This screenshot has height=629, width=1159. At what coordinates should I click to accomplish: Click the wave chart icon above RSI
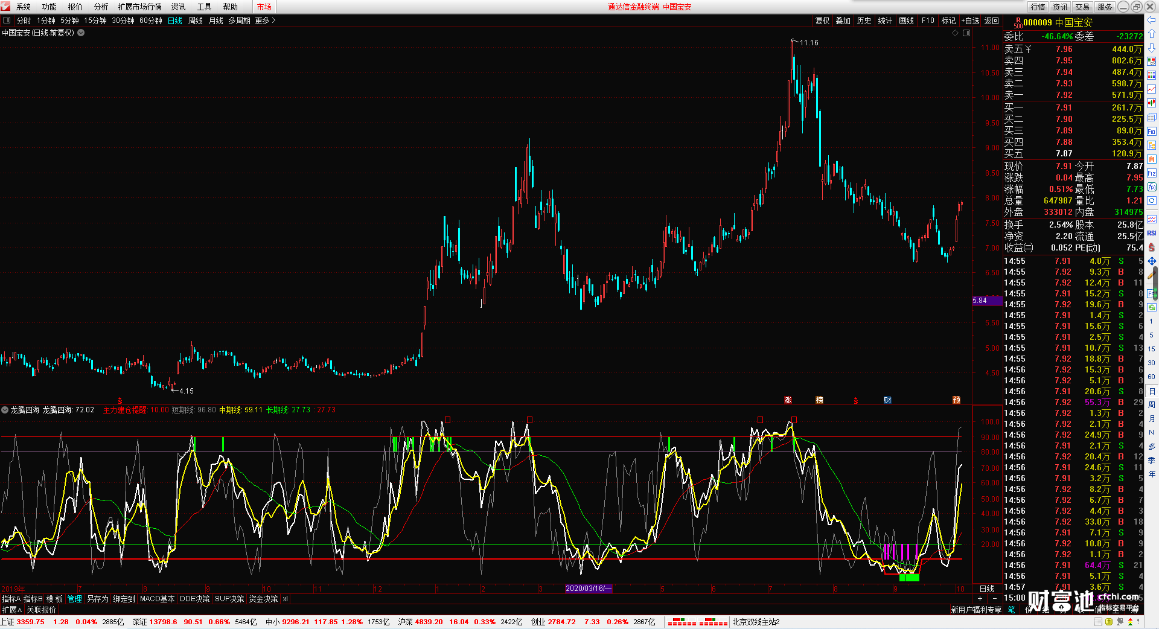(x=1151, y=219)
